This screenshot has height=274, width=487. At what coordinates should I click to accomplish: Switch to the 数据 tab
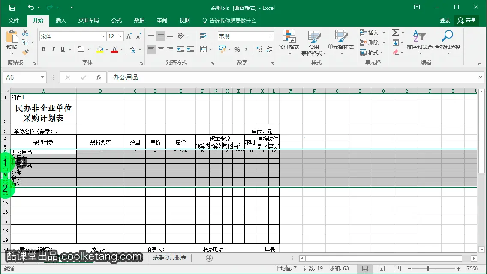139,21
